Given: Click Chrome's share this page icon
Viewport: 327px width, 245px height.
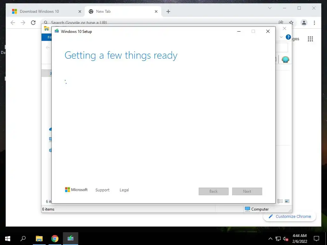Looking at the screenshot, I should 281,23.
